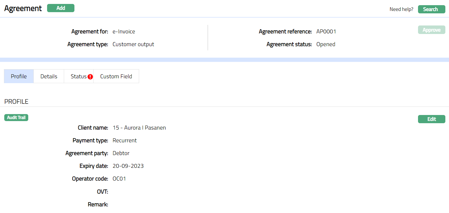Click the red alert icon on Status tab
The height and width of the screenshot is (213, 449).
tap(90, 77)
